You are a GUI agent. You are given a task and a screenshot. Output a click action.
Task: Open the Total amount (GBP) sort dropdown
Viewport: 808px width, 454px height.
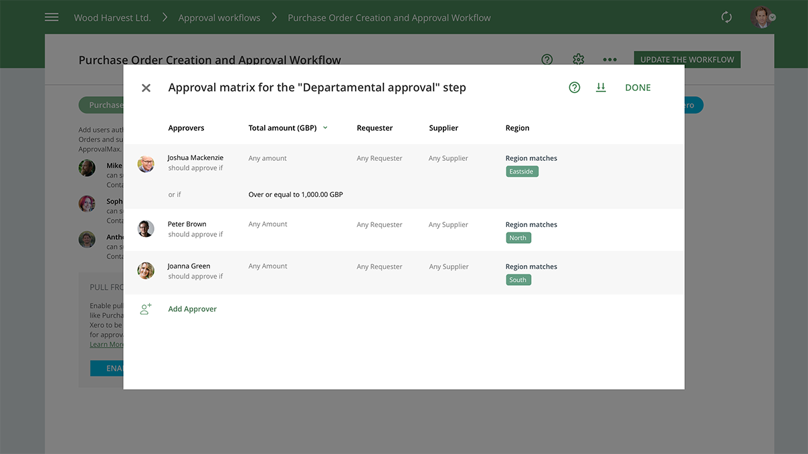(x=326, y=128)
